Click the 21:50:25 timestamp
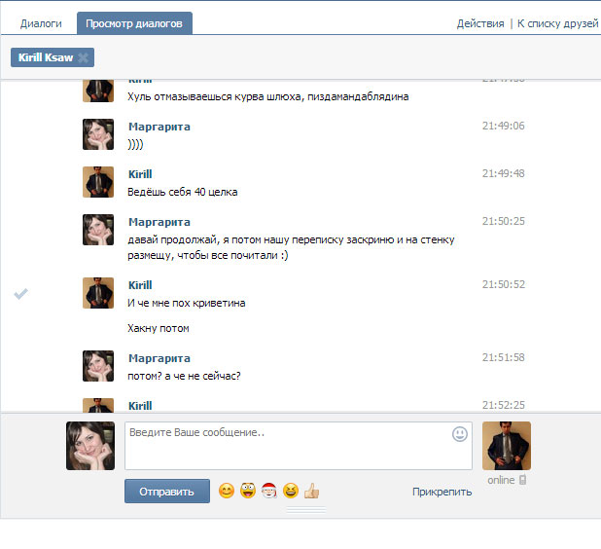 tap(503, 221)
